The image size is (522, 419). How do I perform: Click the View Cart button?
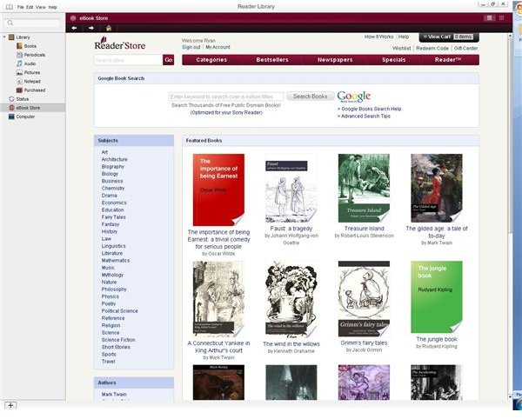click(x=448, y=37)
